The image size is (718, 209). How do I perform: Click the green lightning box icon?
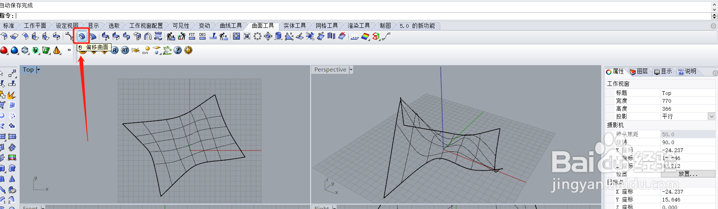35,50
